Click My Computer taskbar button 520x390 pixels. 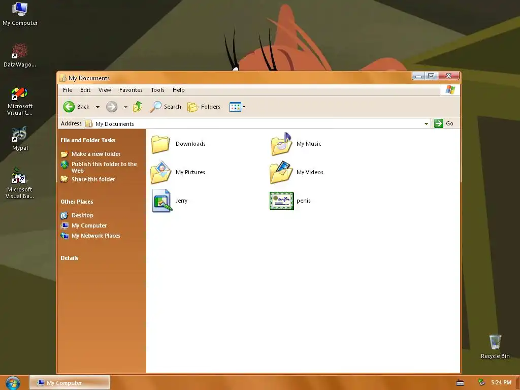[x=70, y=383]
